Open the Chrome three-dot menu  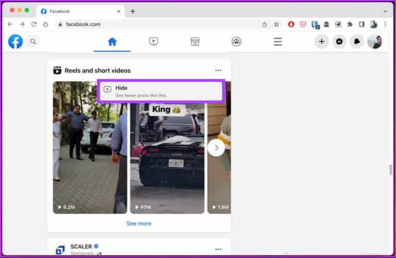click(x=385, y=24)
